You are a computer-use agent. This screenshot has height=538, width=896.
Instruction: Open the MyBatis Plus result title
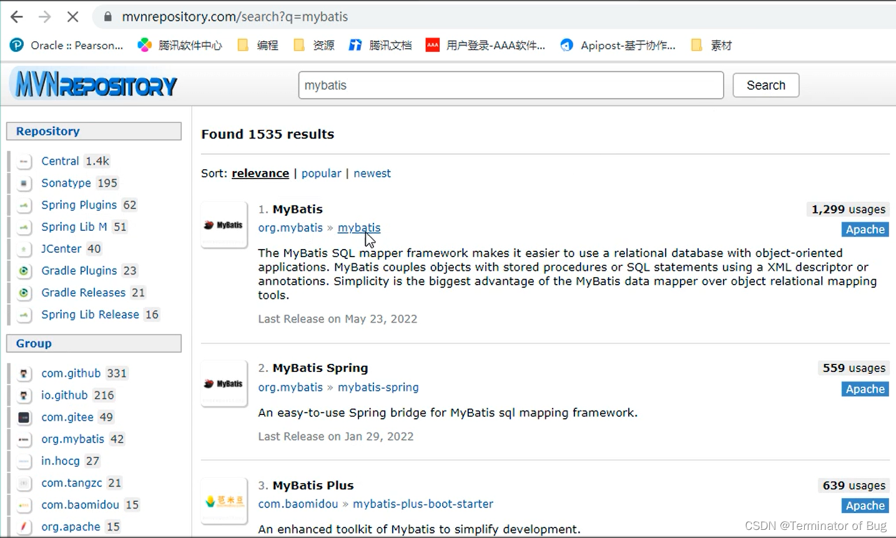point(313,485)
